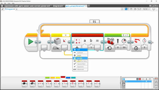Select the Pan hand tool in toolbar
This screenshot has height=90, width=159.
tap(128, 9)
